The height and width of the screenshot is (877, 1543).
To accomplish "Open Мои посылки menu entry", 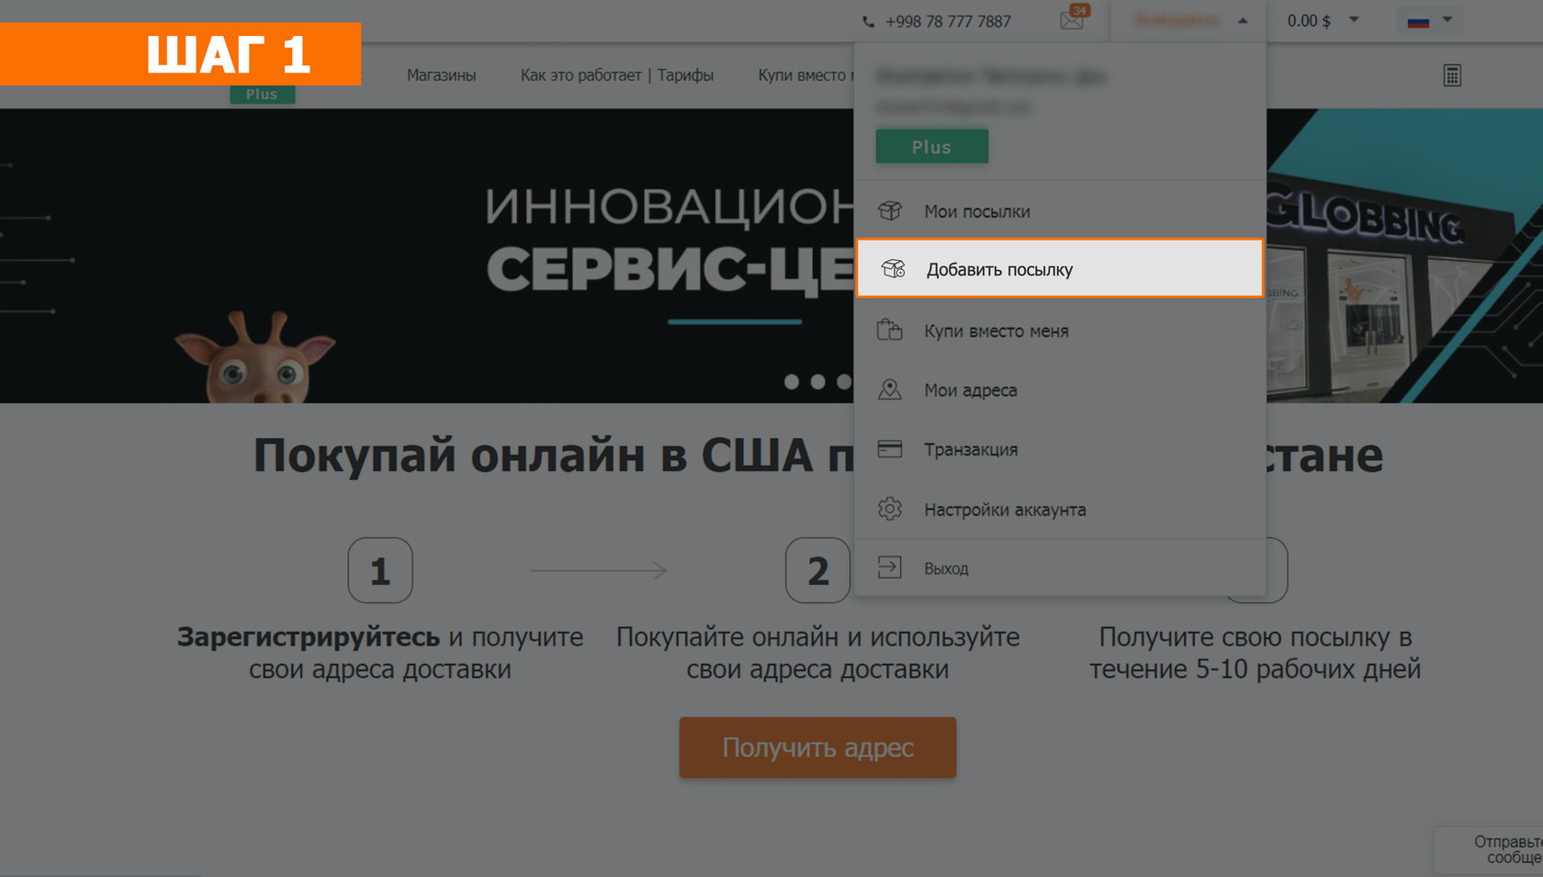I will click(x=976, y=211).
